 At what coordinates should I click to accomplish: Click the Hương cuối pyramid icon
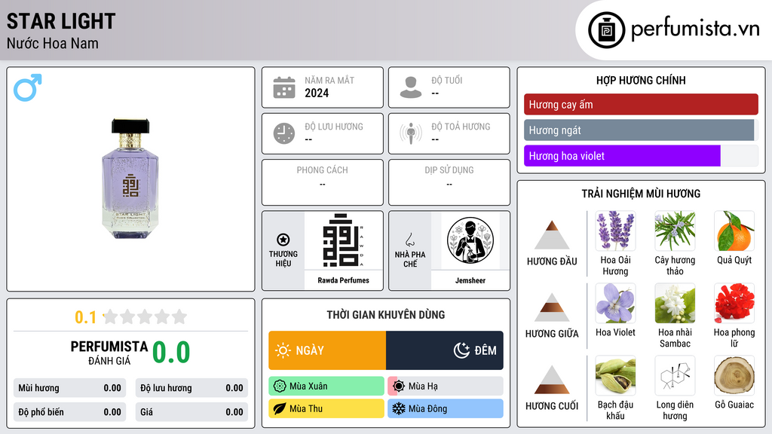click(x=552, y=380)
